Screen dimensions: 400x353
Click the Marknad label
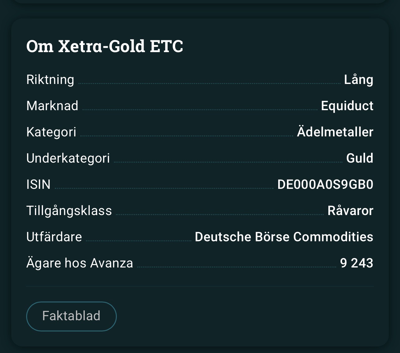tap(52, 106)
